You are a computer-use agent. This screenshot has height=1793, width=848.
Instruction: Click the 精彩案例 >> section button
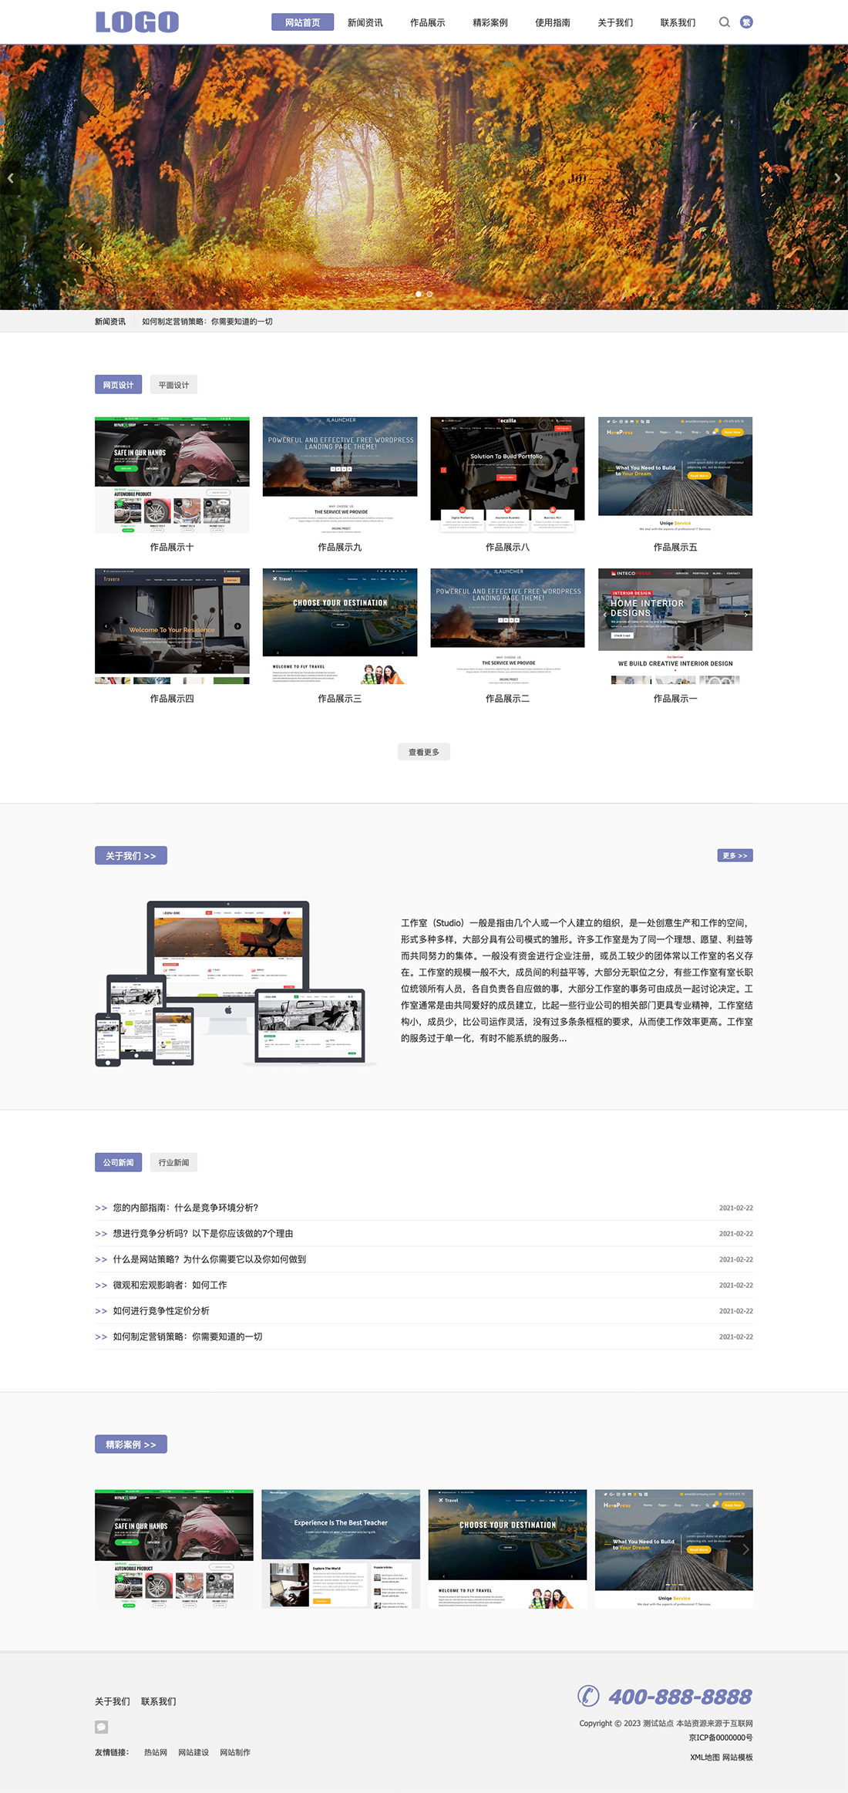click(x=131, y=1444)
